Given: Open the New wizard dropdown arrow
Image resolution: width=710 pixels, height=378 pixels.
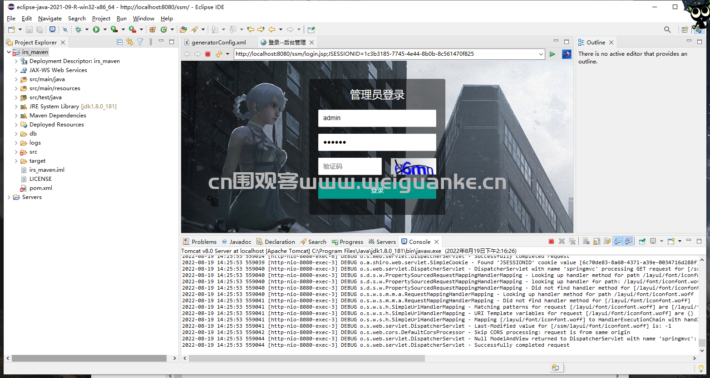Looking at the screenshot, I should 20,29.
